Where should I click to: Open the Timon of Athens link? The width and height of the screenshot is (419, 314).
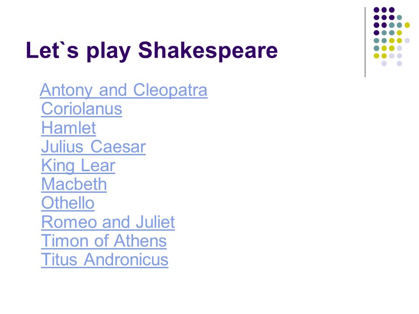coord(104,241)
